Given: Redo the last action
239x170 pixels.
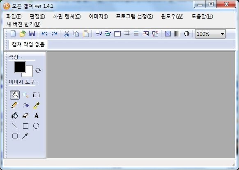Looking at the screenshot, I should (54, 34).
